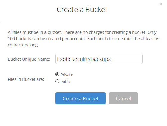Image resolution: width=167 pixels, height=126 pixels.
Task: Click the gray Cancel button
Action: click(x=123, y=98)
